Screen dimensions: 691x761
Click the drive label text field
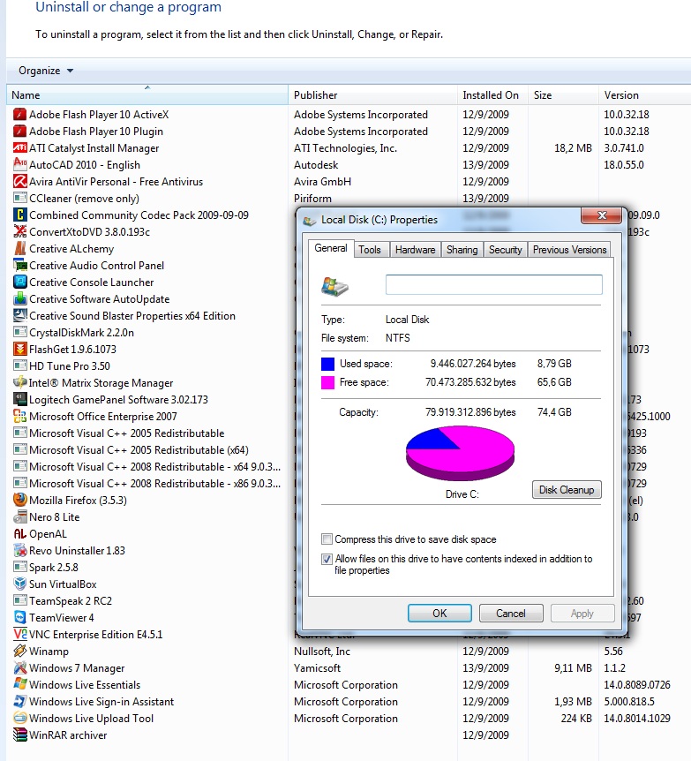tap(494, 284)
